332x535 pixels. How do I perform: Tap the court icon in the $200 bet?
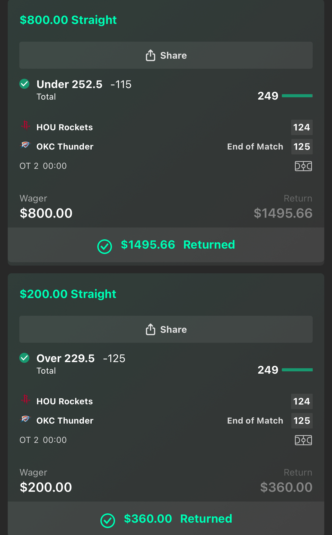pos(303,440)
